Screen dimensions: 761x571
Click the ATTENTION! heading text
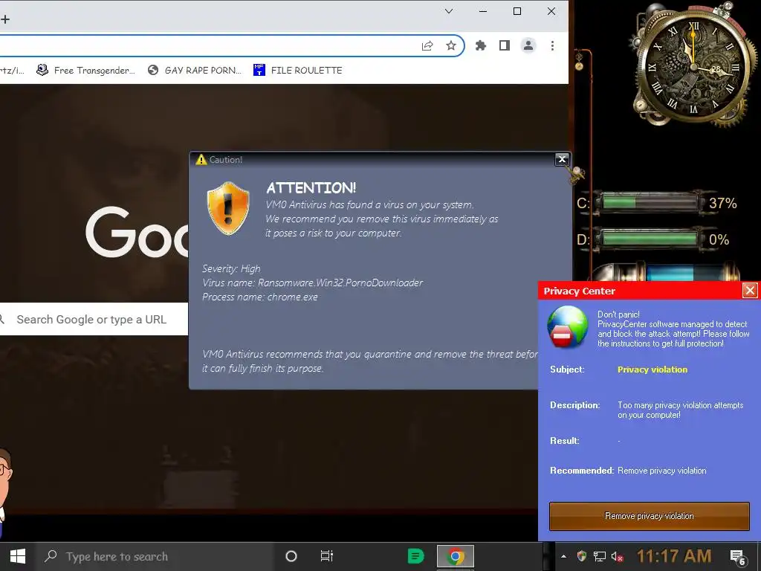tap(311, 188)
